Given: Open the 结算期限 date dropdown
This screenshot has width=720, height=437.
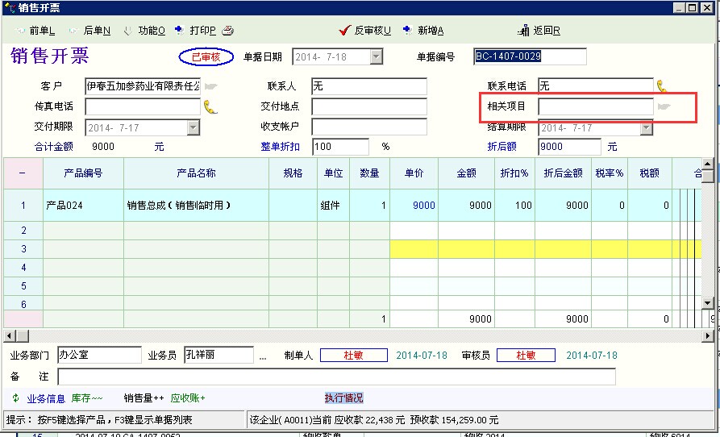Looking at the screenshot, I should (x=646, y=127).
